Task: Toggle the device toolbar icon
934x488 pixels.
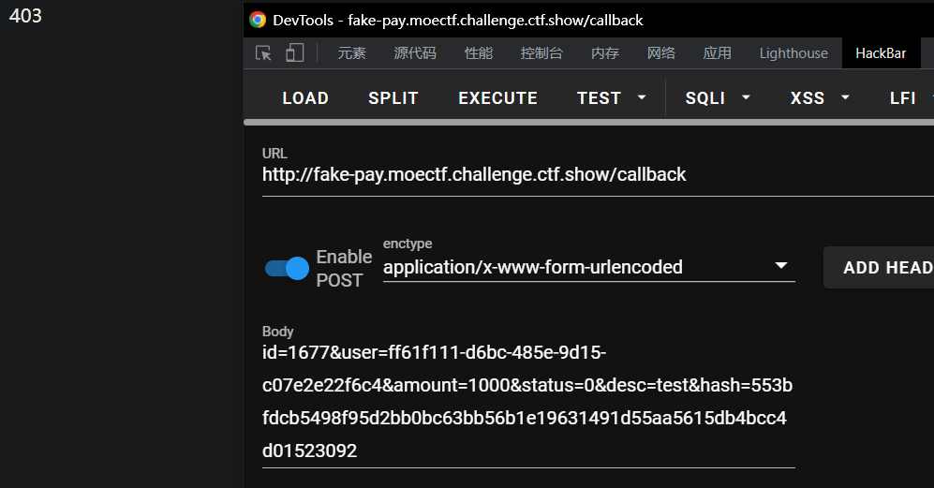Action: [x=294, y=53]
